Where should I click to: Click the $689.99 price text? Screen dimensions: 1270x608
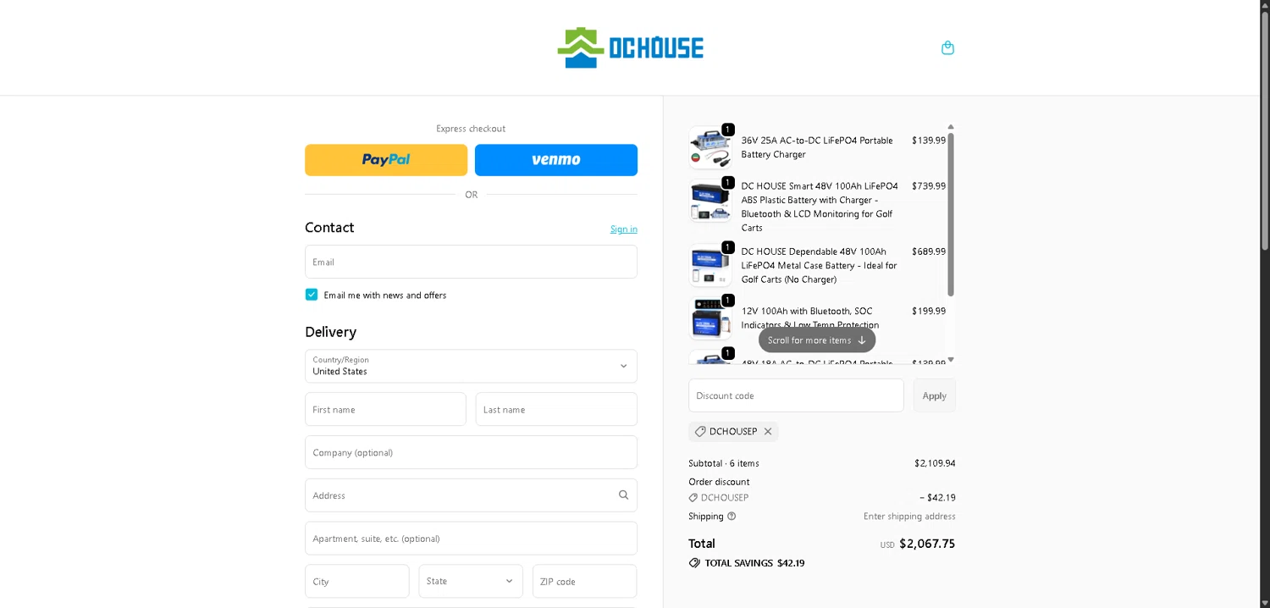point(929,251)
